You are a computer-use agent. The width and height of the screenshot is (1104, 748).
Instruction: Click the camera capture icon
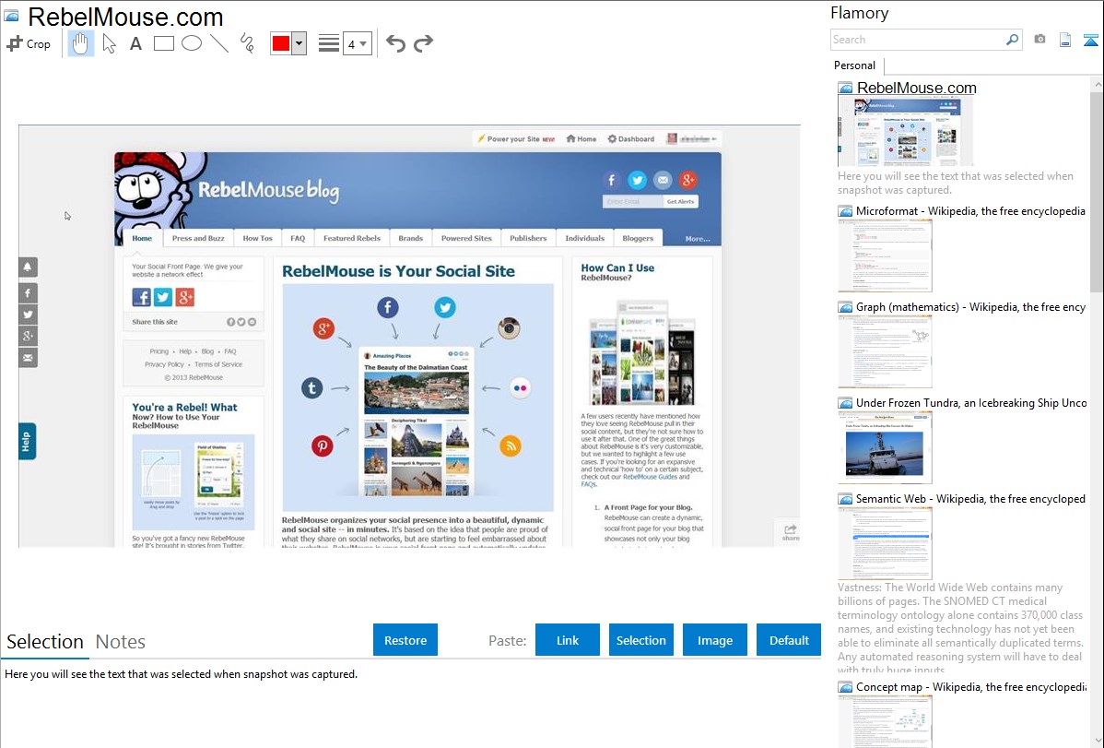1039,40
